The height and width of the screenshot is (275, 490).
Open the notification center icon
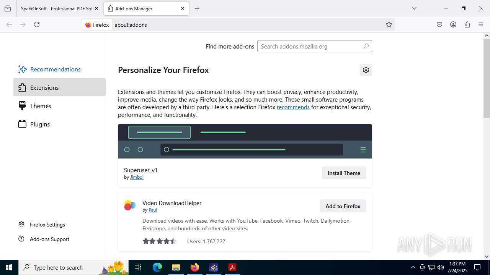pos(477,267)
